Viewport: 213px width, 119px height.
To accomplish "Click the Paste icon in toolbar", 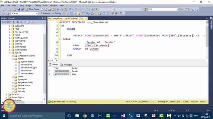I will pyautogui.click(x=65, y=9).
